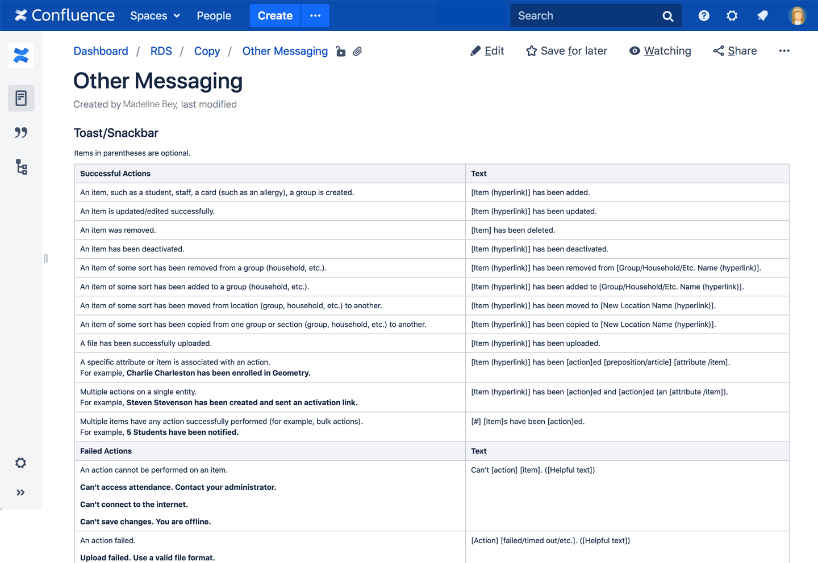
Task: Click Other Messaging breadcrumb link
Action: [285, 51]
